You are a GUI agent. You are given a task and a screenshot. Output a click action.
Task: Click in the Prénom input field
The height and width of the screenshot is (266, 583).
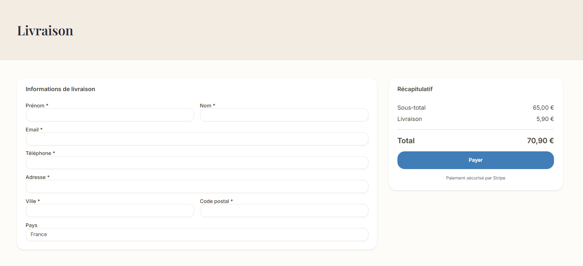pos(110,115)
